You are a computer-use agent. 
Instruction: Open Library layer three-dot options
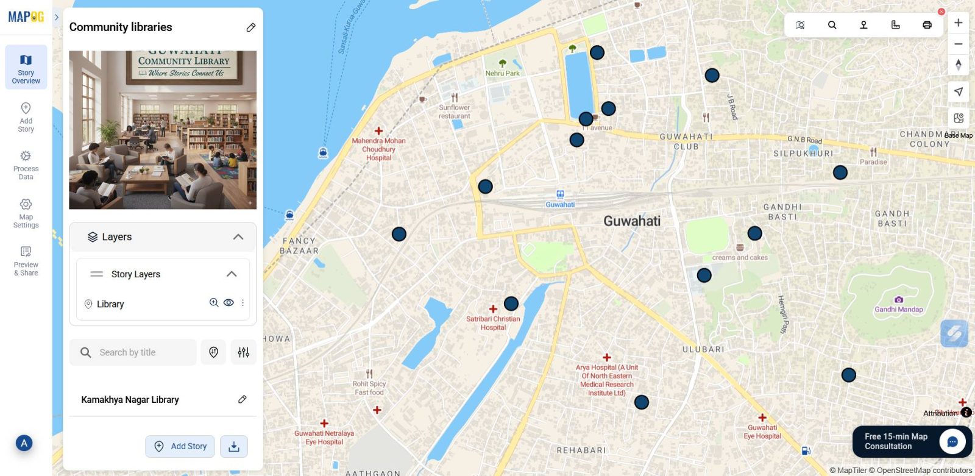pyautogui.click(x=243, y=303)
